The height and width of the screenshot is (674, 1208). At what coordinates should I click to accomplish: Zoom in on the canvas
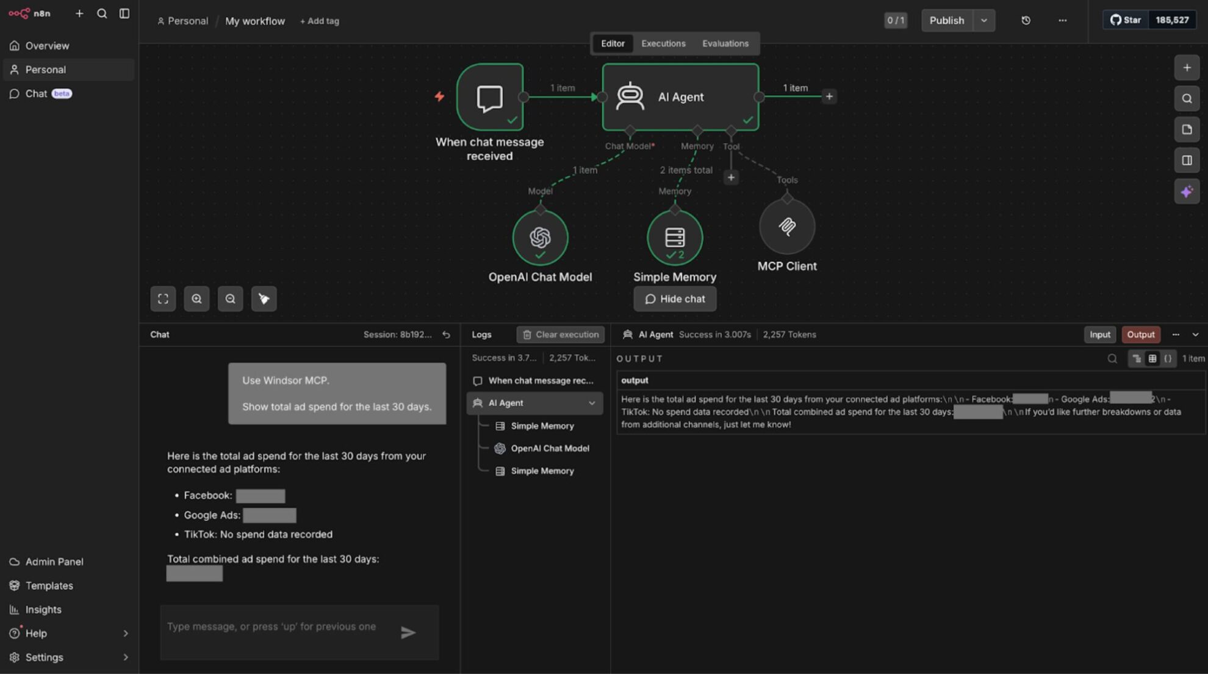[196, 299]
